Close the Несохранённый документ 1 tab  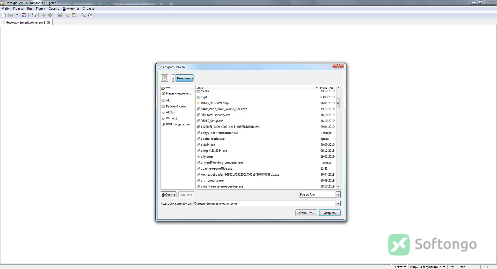(49, 23)
